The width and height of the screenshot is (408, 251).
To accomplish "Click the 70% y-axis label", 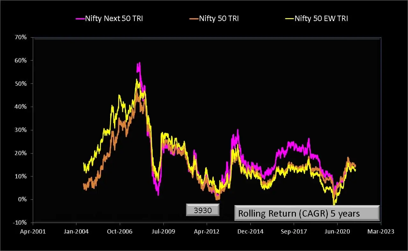I will click(20, 37).
